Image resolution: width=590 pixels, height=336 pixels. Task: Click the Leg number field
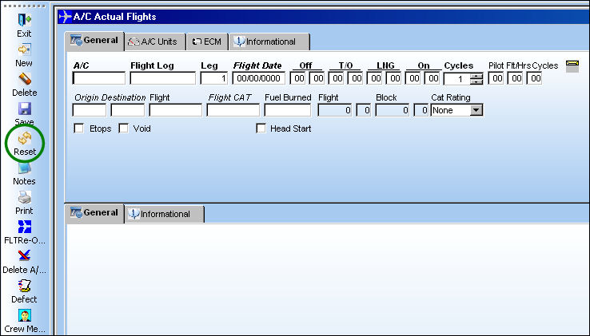213,78
